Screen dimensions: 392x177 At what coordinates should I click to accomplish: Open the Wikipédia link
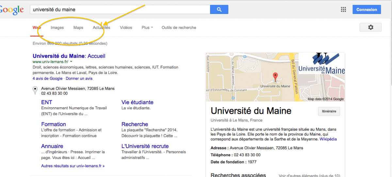point(328,139)
